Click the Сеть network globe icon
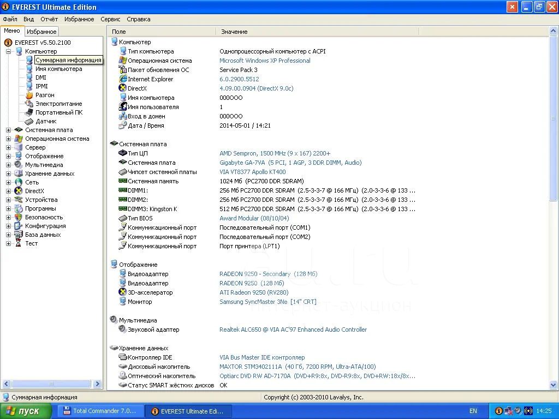The width and height of the screenshot is (559, 419). tap(19, 182)
